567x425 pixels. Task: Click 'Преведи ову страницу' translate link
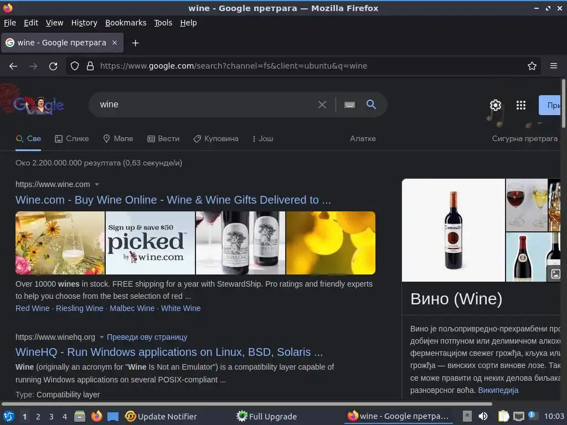[x=147, y=337]
